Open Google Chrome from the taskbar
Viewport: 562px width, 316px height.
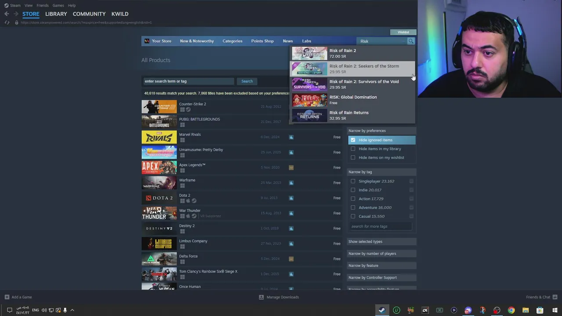click(511, 310)
